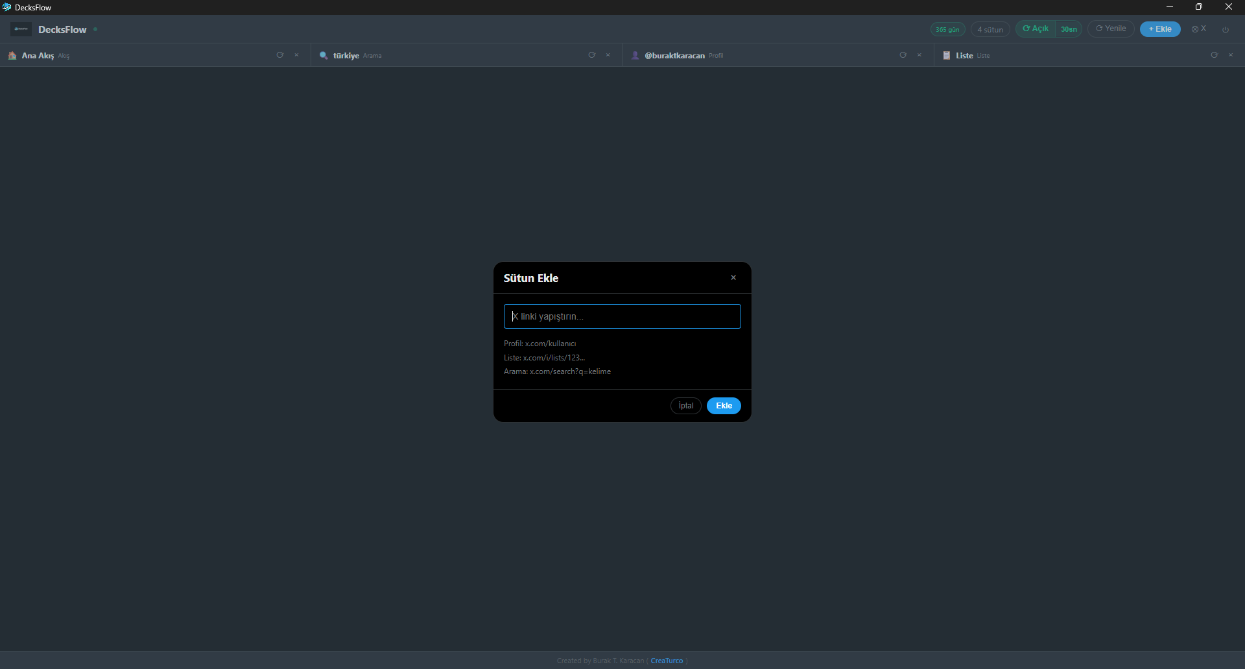
Task: Refresh the Liste column
Action: [x=1214, y=55]
